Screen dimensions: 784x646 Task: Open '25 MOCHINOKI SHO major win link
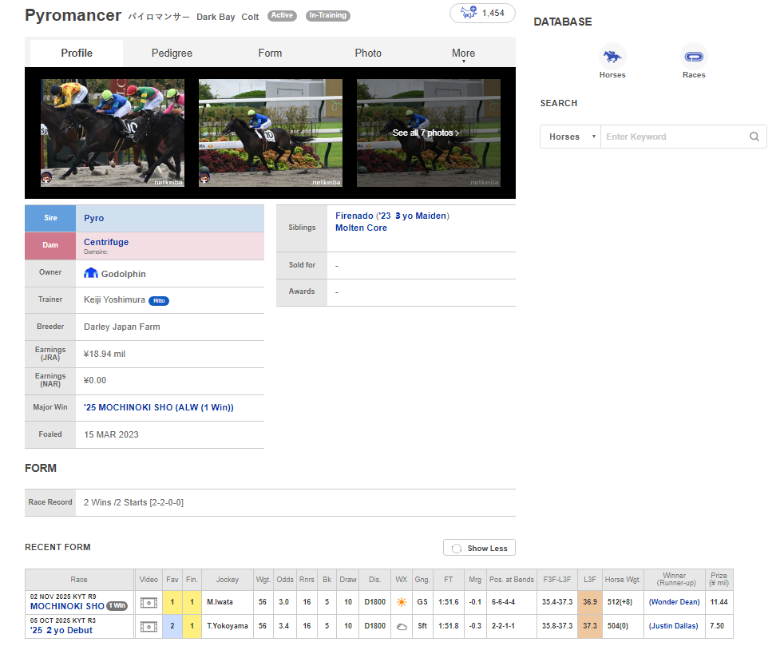(159, 407)
